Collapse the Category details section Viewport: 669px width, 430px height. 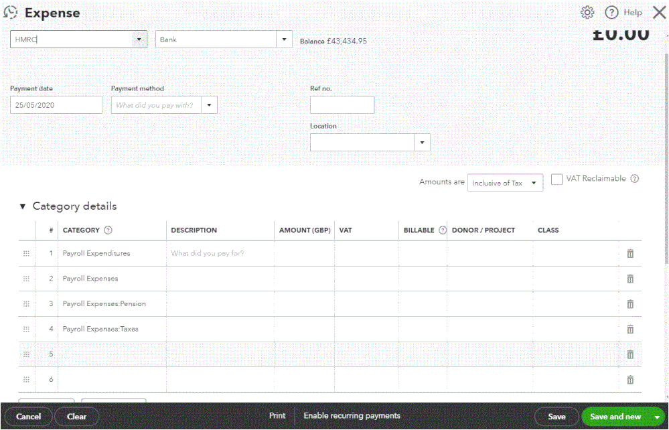point(22,206)
